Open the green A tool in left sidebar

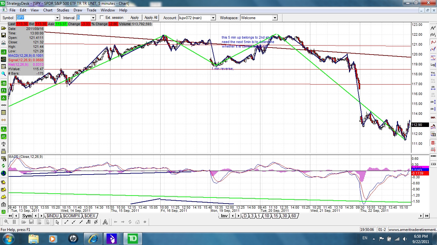pos(4,98)
